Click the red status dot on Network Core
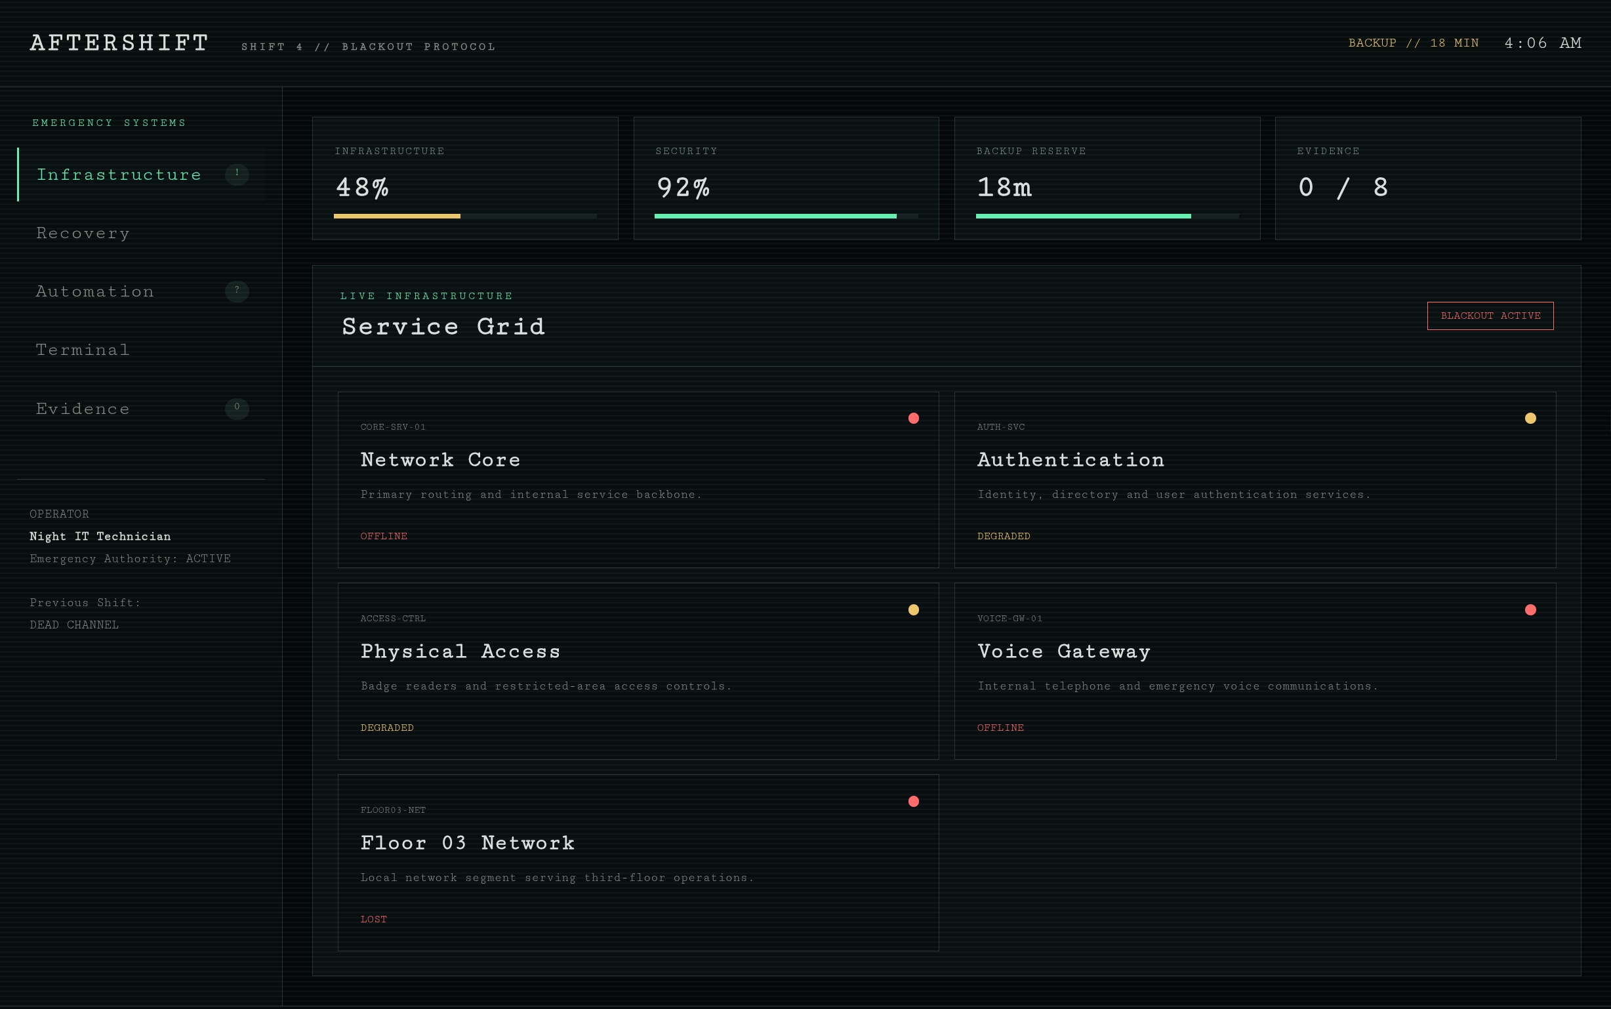 [913, 418]
